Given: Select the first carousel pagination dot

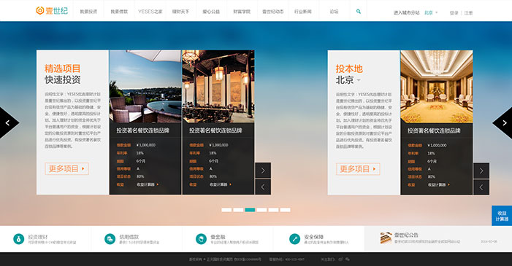Looking at the screenshot, I should 226,210.
